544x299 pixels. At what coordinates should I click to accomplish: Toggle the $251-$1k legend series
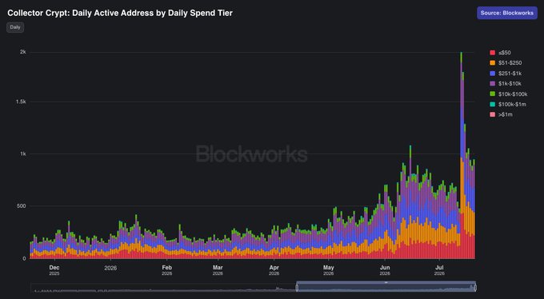[x=506, y=74]
